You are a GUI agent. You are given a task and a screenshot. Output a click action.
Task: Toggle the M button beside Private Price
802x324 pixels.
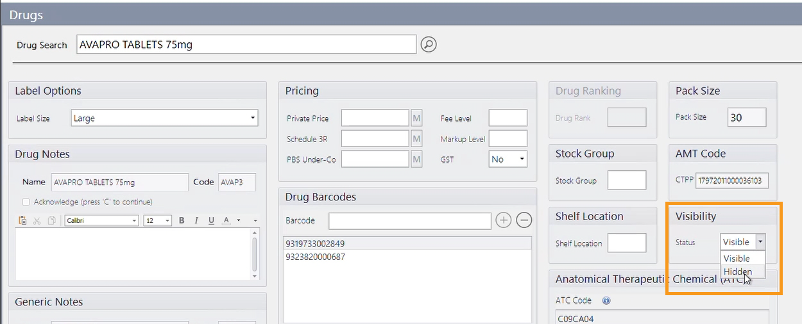pyautogui.click(x=416, y=118)
